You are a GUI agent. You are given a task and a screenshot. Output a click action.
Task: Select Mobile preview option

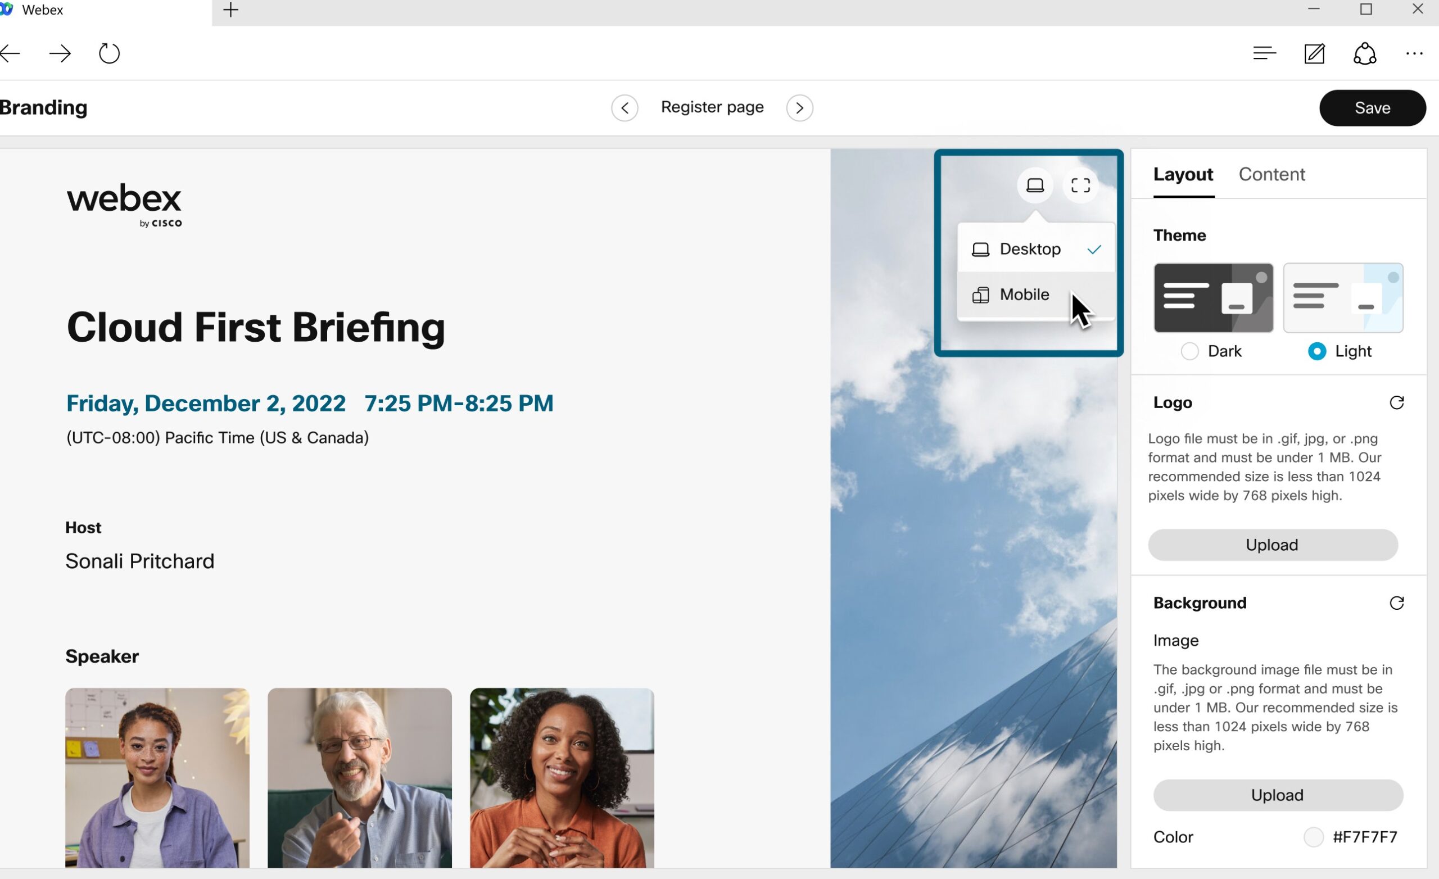(x=1036, y=295)
